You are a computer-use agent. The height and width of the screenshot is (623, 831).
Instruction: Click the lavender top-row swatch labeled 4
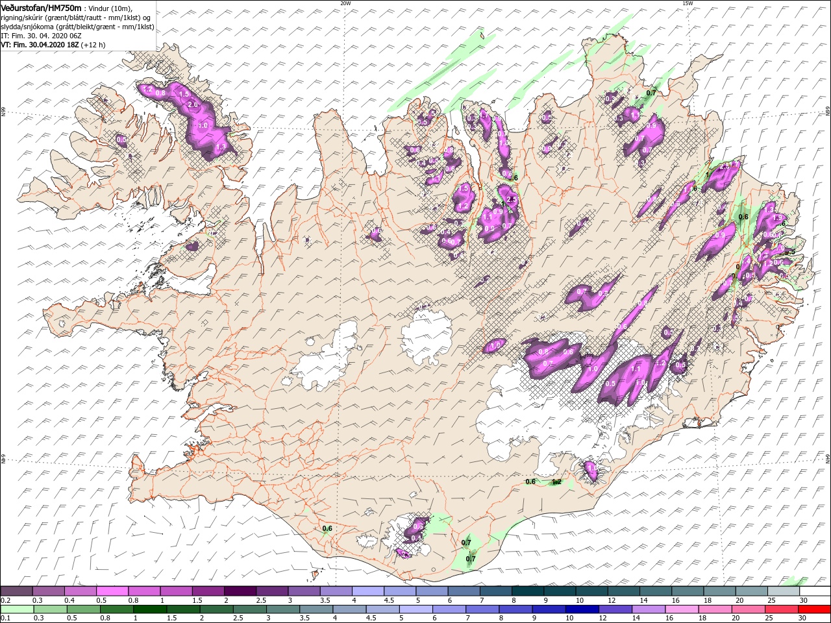pos(367,591)
